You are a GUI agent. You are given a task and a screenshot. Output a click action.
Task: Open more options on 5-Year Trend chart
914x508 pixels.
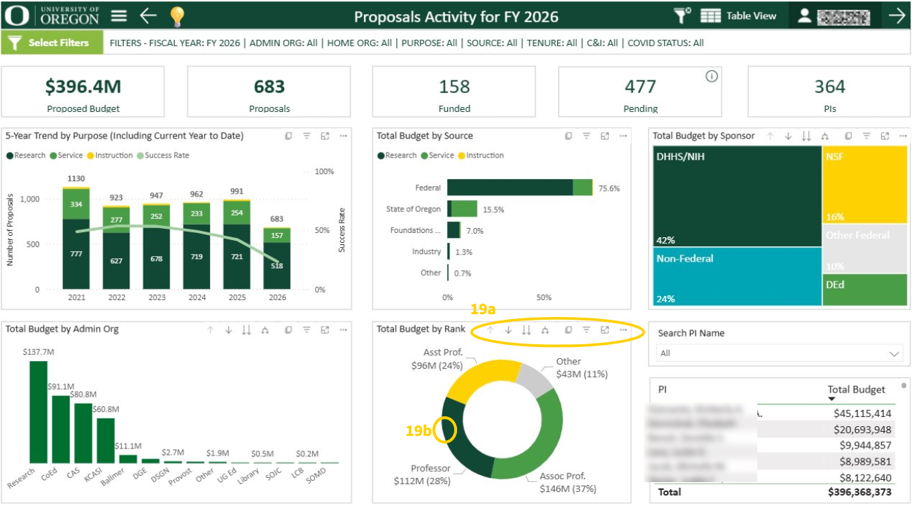pos(343,136)
